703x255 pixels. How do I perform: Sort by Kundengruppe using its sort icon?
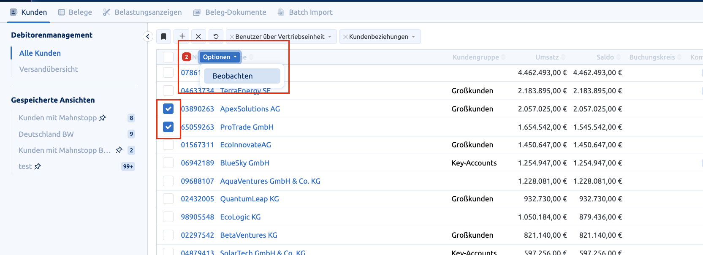pyautogui.click(x=503, y=57)
